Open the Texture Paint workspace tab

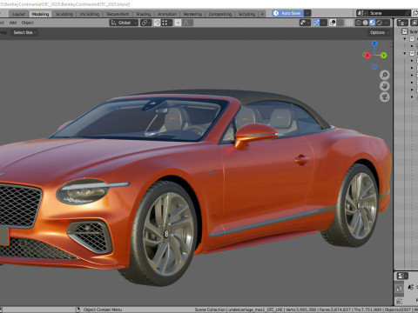(x=118, y=14)
